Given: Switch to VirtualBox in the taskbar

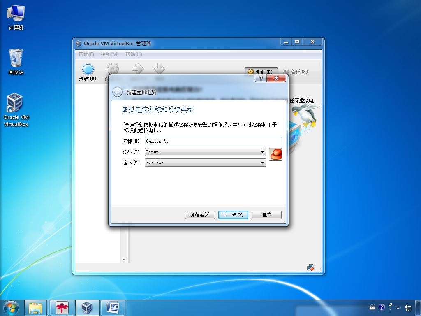Looking at the screenshot, I should click(x=87, y=308).
